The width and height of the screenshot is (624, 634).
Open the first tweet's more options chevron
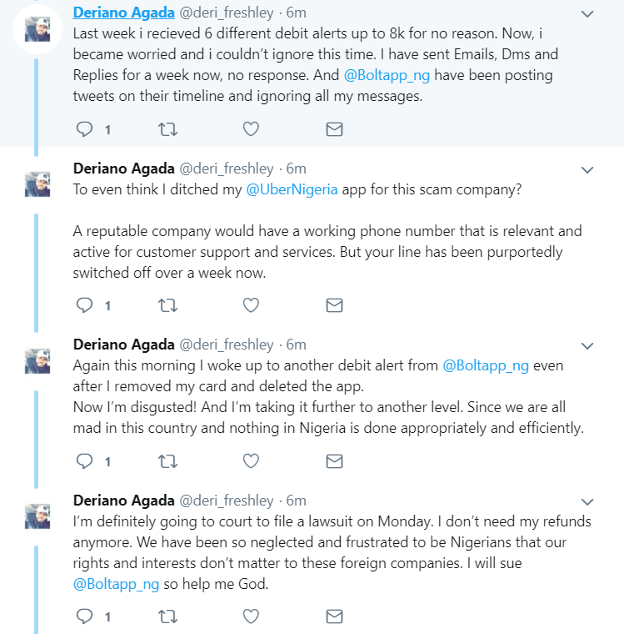587,14
